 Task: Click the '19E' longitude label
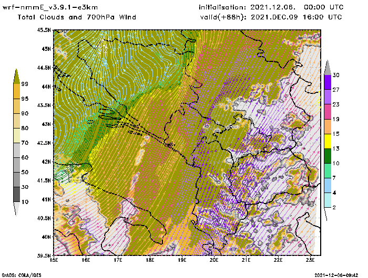tap(182, 260)
